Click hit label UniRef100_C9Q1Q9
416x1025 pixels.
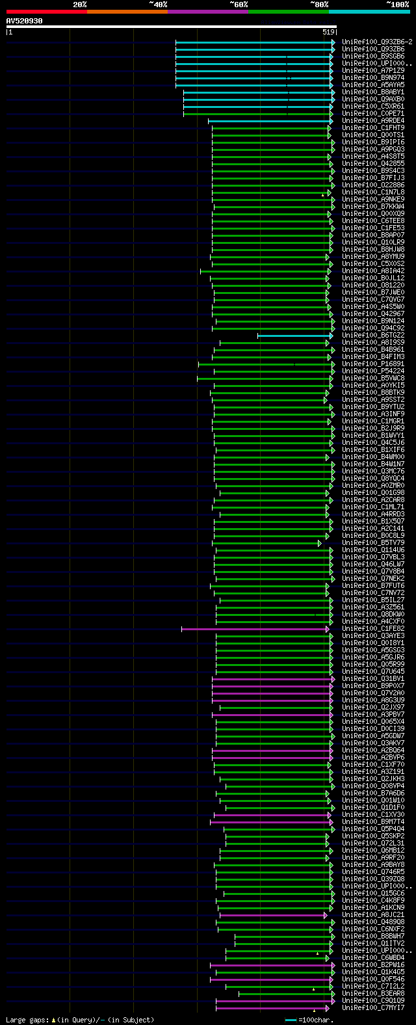click(x=373, y=1000)
